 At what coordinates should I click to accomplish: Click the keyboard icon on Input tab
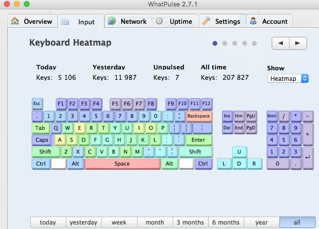[65, 22]
